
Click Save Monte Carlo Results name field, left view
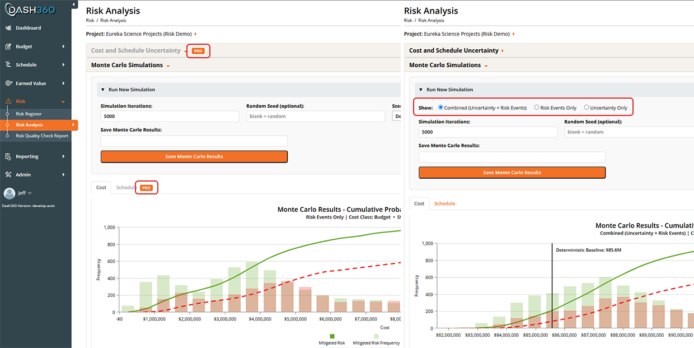[194, 141]
